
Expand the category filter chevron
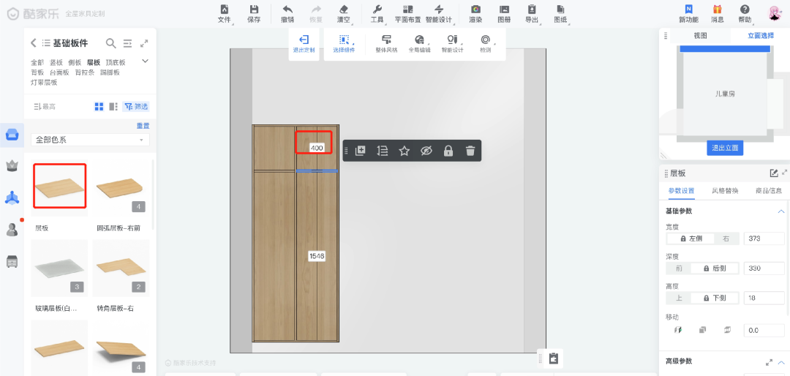(x=145, y=61)
